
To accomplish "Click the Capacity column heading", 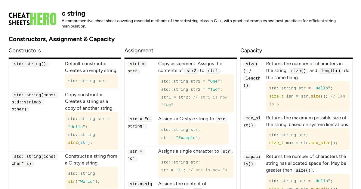I will point(251,50).
